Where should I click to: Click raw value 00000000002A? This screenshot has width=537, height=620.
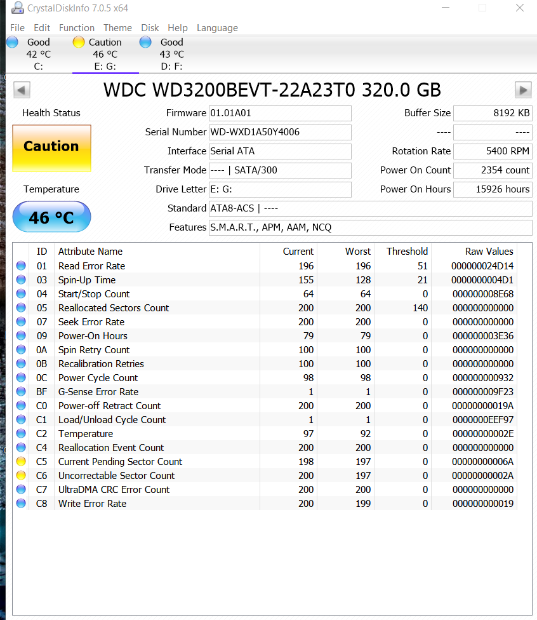point(483,475)
